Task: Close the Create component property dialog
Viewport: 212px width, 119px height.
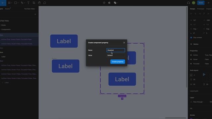Action: pos(124,43)
